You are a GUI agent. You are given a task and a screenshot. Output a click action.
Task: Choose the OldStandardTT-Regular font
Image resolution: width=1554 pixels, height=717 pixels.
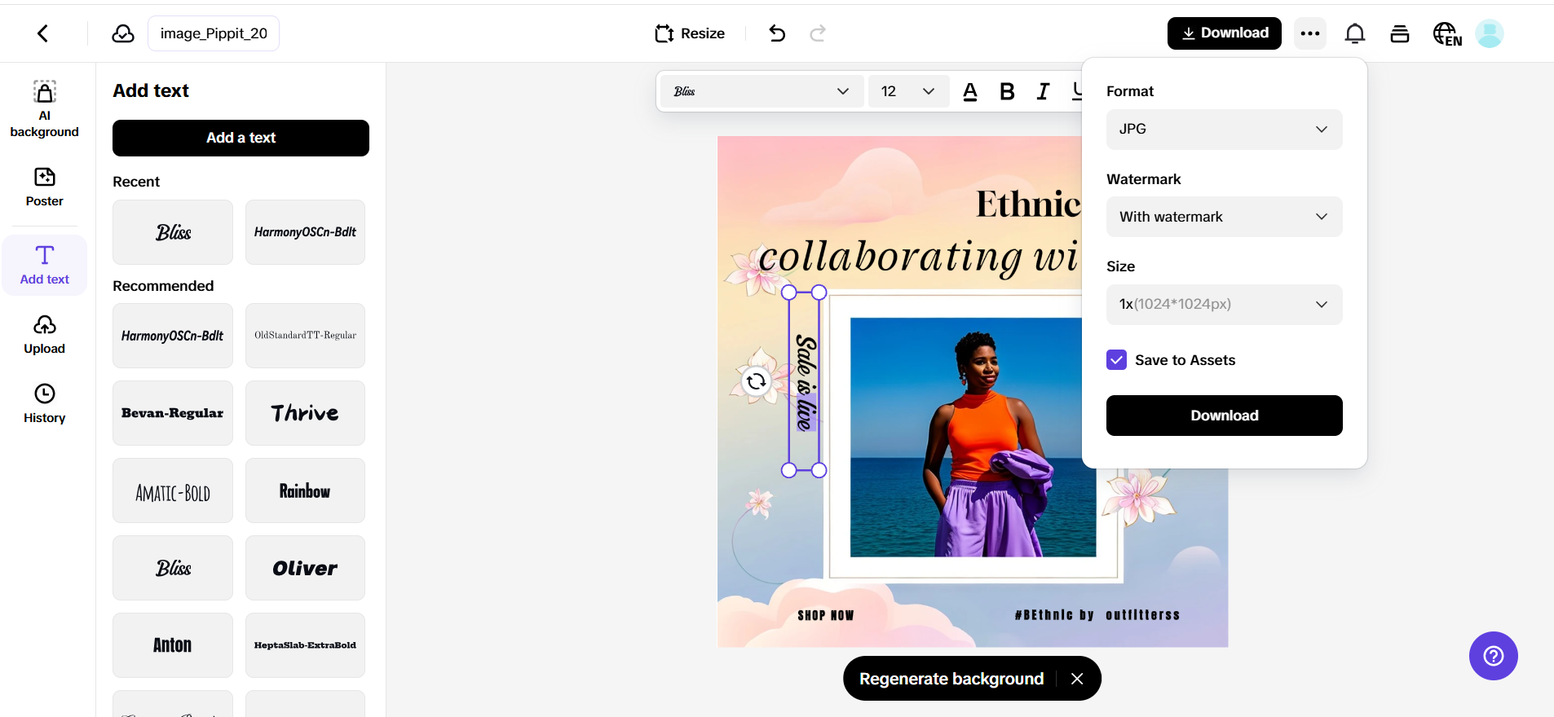click(x=305, y=336)
